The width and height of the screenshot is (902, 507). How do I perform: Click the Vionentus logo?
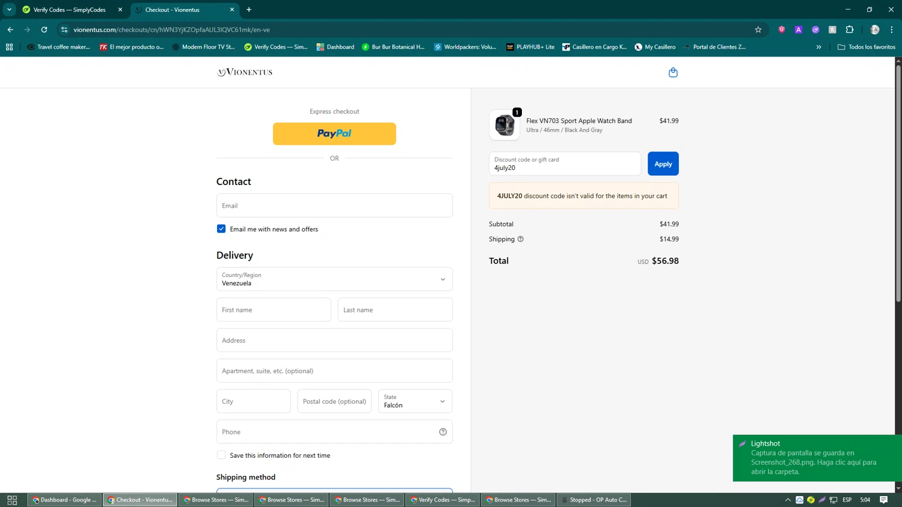click(x=245, y=72)
